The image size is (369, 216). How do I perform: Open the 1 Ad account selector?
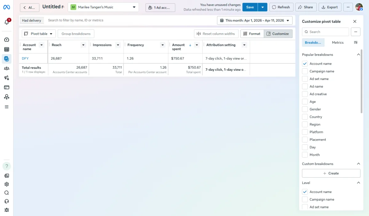160,7
